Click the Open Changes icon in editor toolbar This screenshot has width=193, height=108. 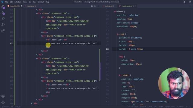click(92, 6)
